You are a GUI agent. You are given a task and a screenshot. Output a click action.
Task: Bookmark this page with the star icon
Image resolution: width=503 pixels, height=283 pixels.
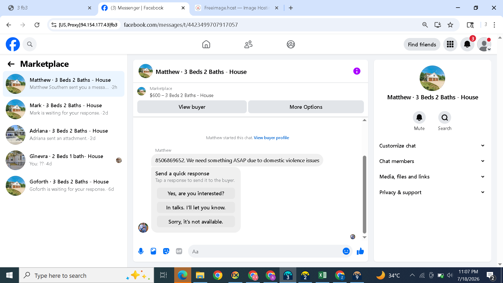450,25
